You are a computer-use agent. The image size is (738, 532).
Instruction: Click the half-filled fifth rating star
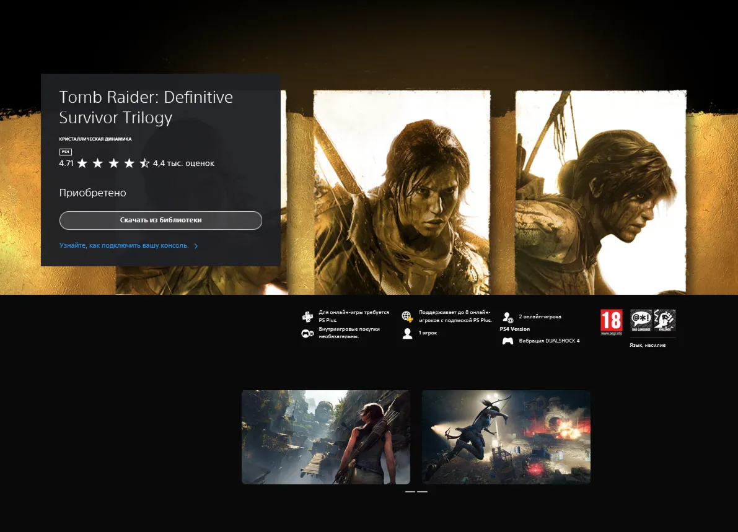[x=144, y=164]
